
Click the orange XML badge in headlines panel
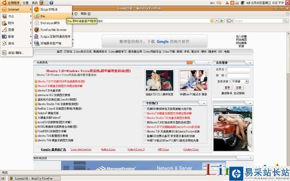[189, 62]
